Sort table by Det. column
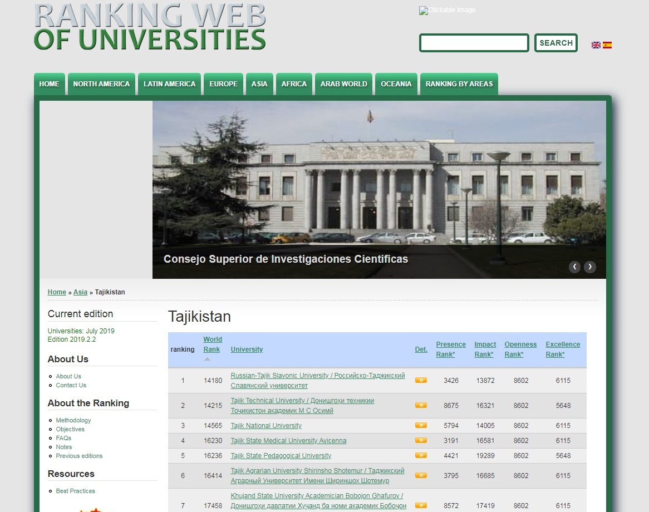 (421, 349)
